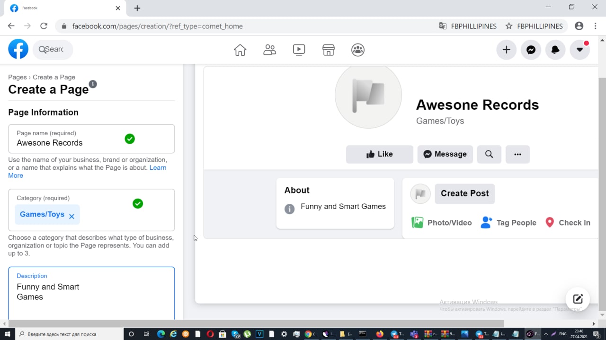Image resolution: width=606 pixels, height=340 pixels.
Task: Open the Watch video icon
Action: (299, 50)
